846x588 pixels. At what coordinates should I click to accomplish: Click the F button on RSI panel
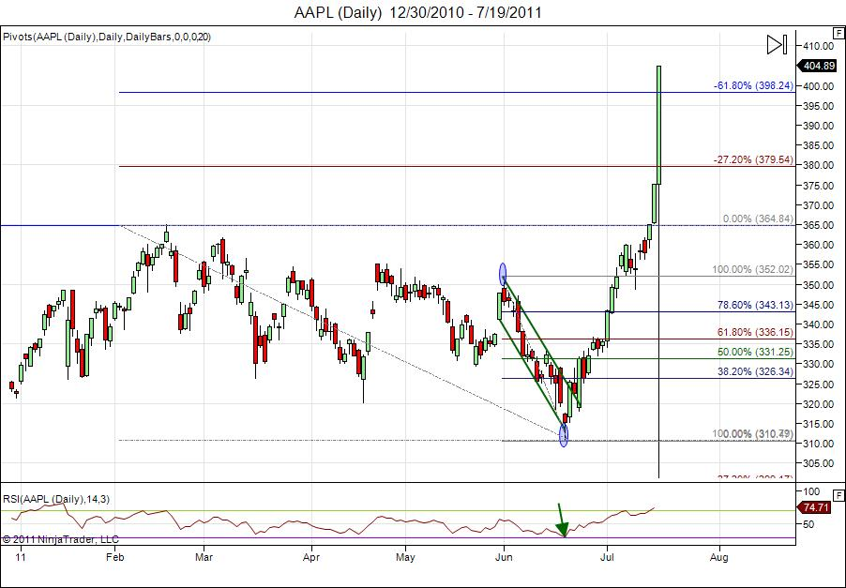click(839, 495)
